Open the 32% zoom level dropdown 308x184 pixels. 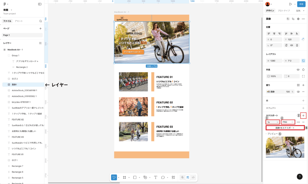[x=300, y=11]
